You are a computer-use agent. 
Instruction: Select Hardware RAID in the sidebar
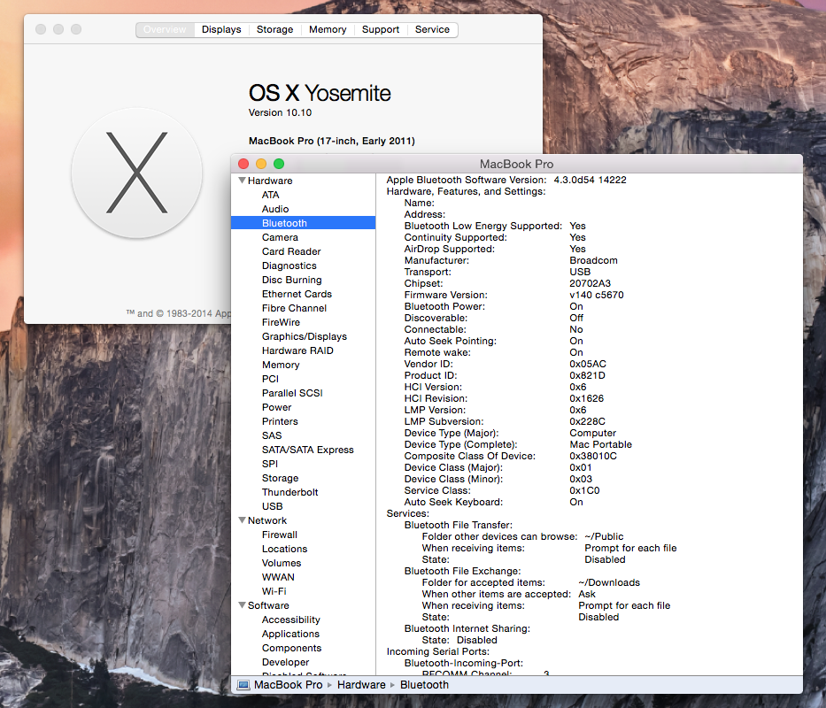click(x=297, y=350)
